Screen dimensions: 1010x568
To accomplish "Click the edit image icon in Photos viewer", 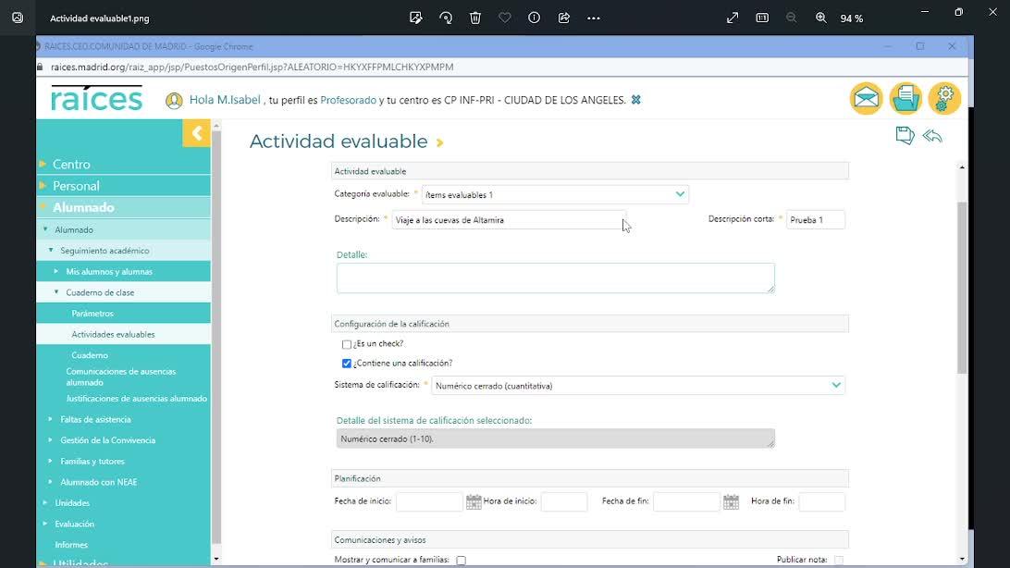I will 416,18.
